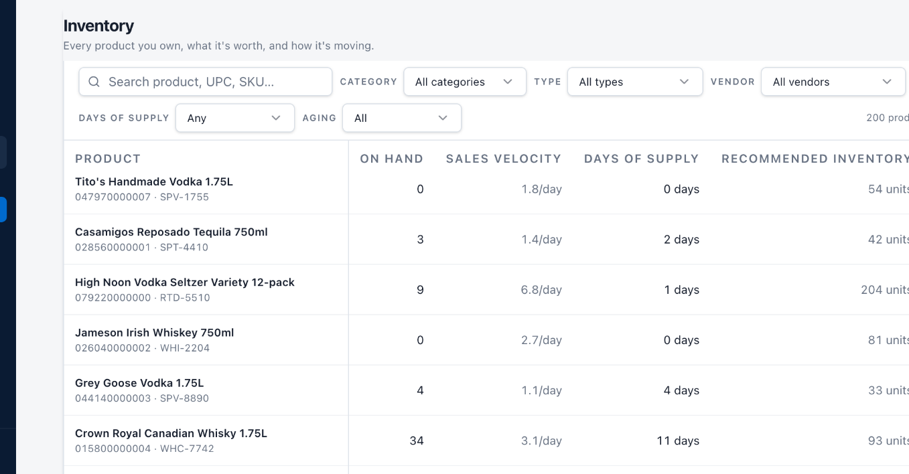The image size is (909, 474).
Task: Select Jameson Irish Whiskey 750ml product
Action: pos(155,332)
